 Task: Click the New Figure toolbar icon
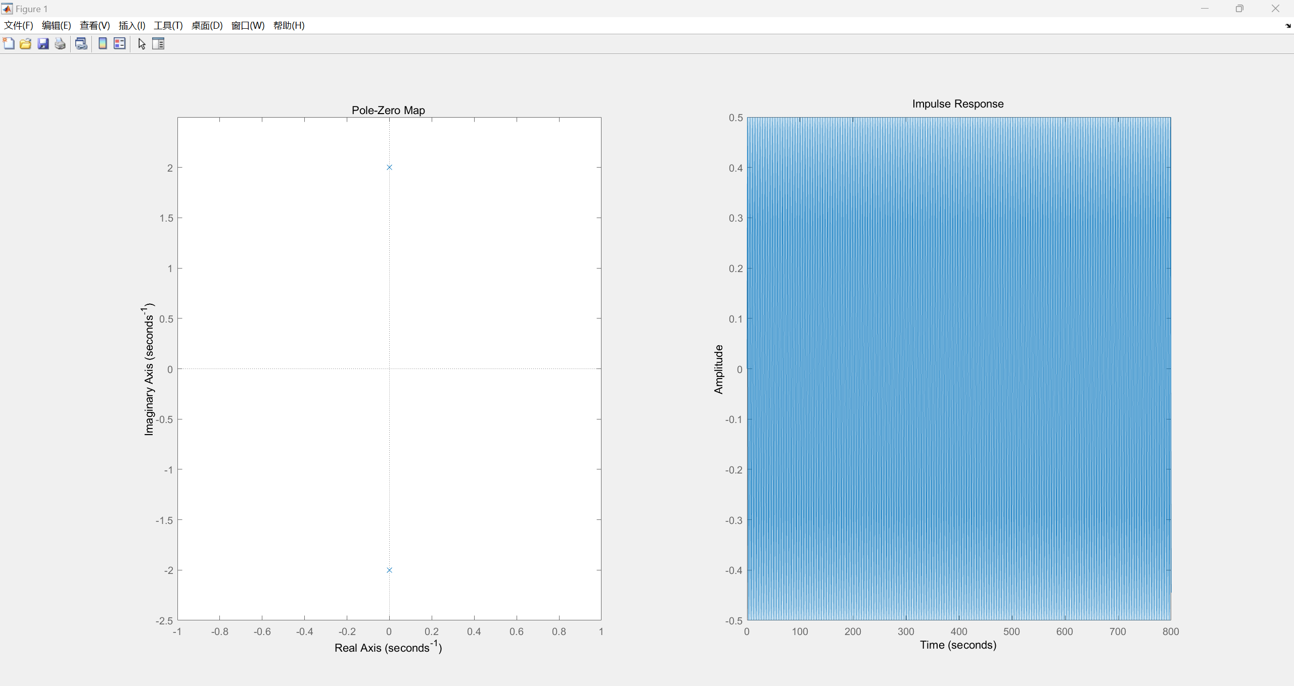click(9, 44)
